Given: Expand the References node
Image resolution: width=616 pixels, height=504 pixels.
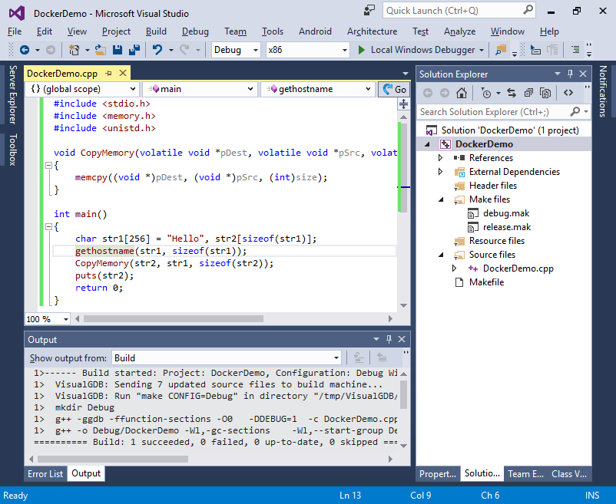Looking at the screenshot, I should [440, 158].
